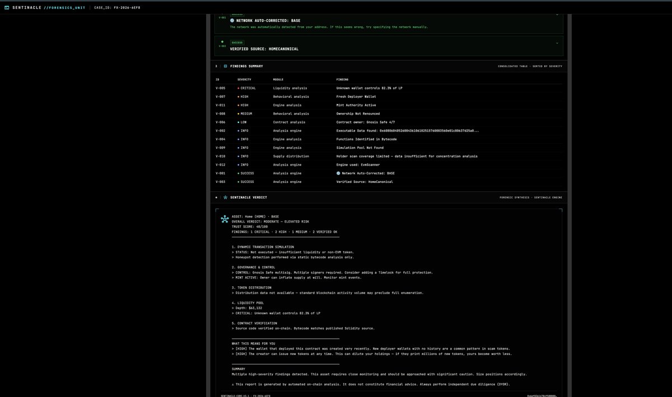Click the Findings Summary table icon
Image resolution: width=672 pixels, height=397 pixels.
(x=226, y=66)
